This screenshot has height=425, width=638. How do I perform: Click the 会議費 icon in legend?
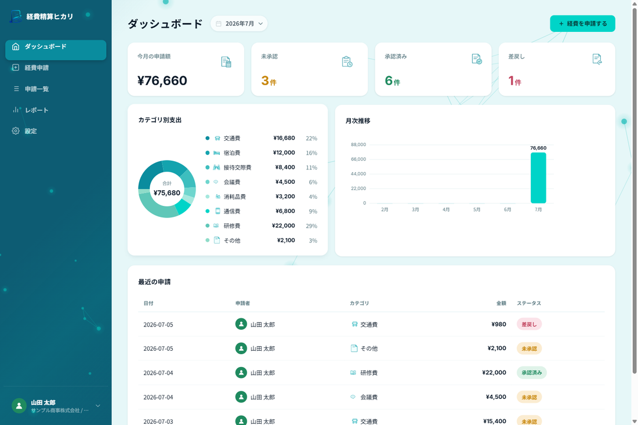pyautogui.click(x=216, y=182)
